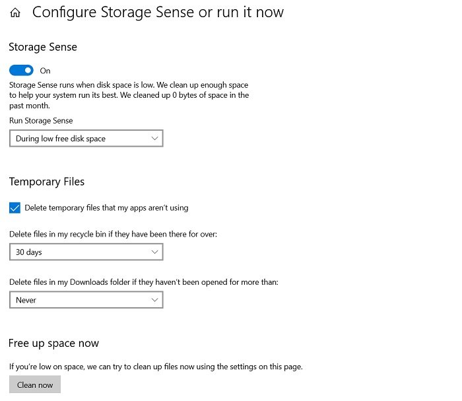Image resolution: width=462 pixels, height=401 pixels.
Task: Click the 'Configure Storage Sense or run it now' title
Action: click(x=158, y=13)
